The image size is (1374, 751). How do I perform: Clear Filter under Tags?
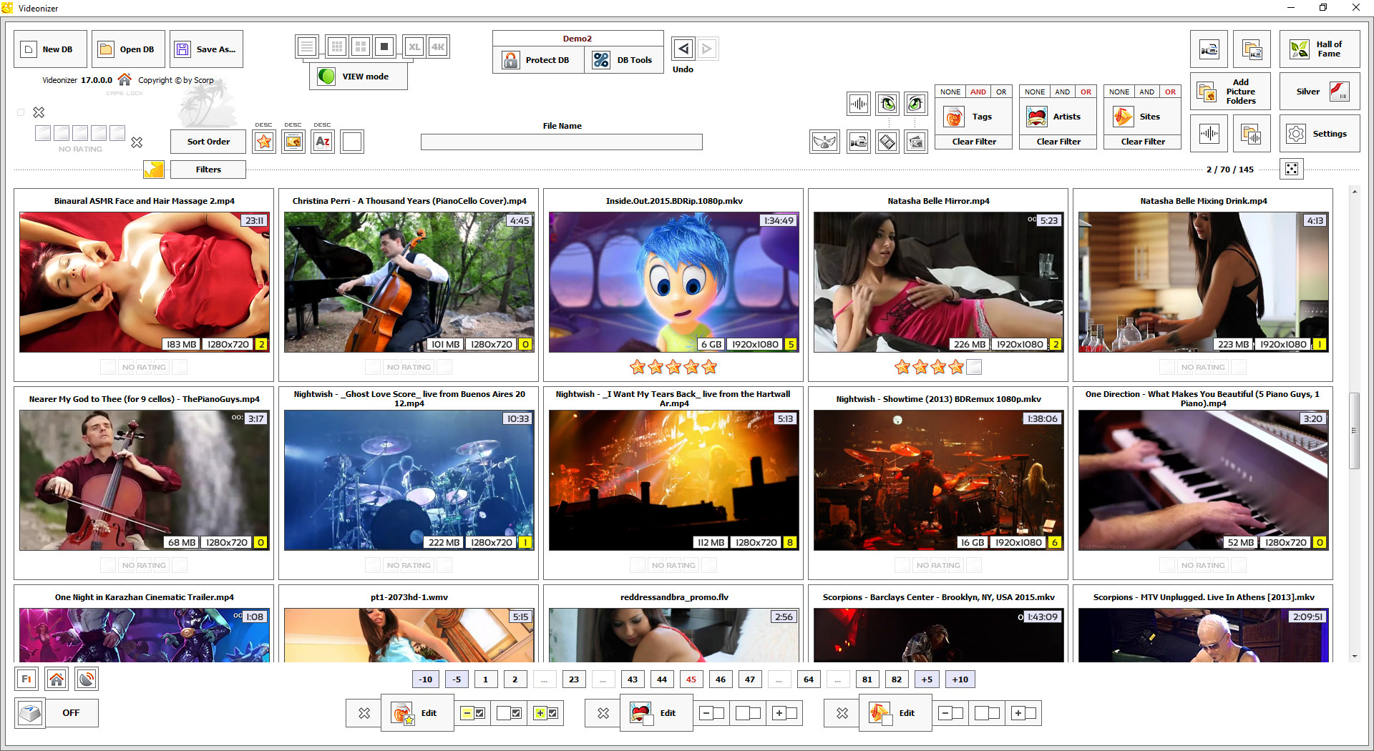pyautogui.click(x=974, y=142)
